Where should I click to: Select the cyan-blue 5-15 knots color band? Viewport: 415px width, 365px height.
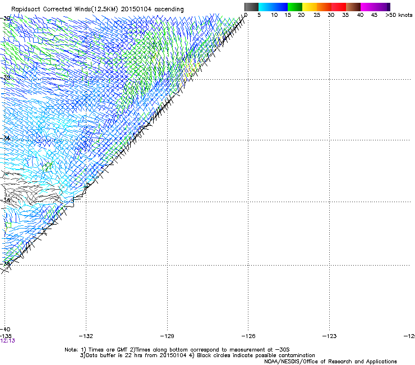[273, 7]
